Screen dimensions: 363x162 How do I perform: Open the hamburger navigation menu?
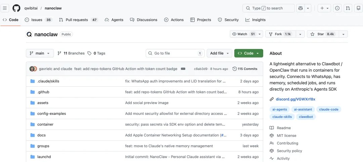point(5,8)
